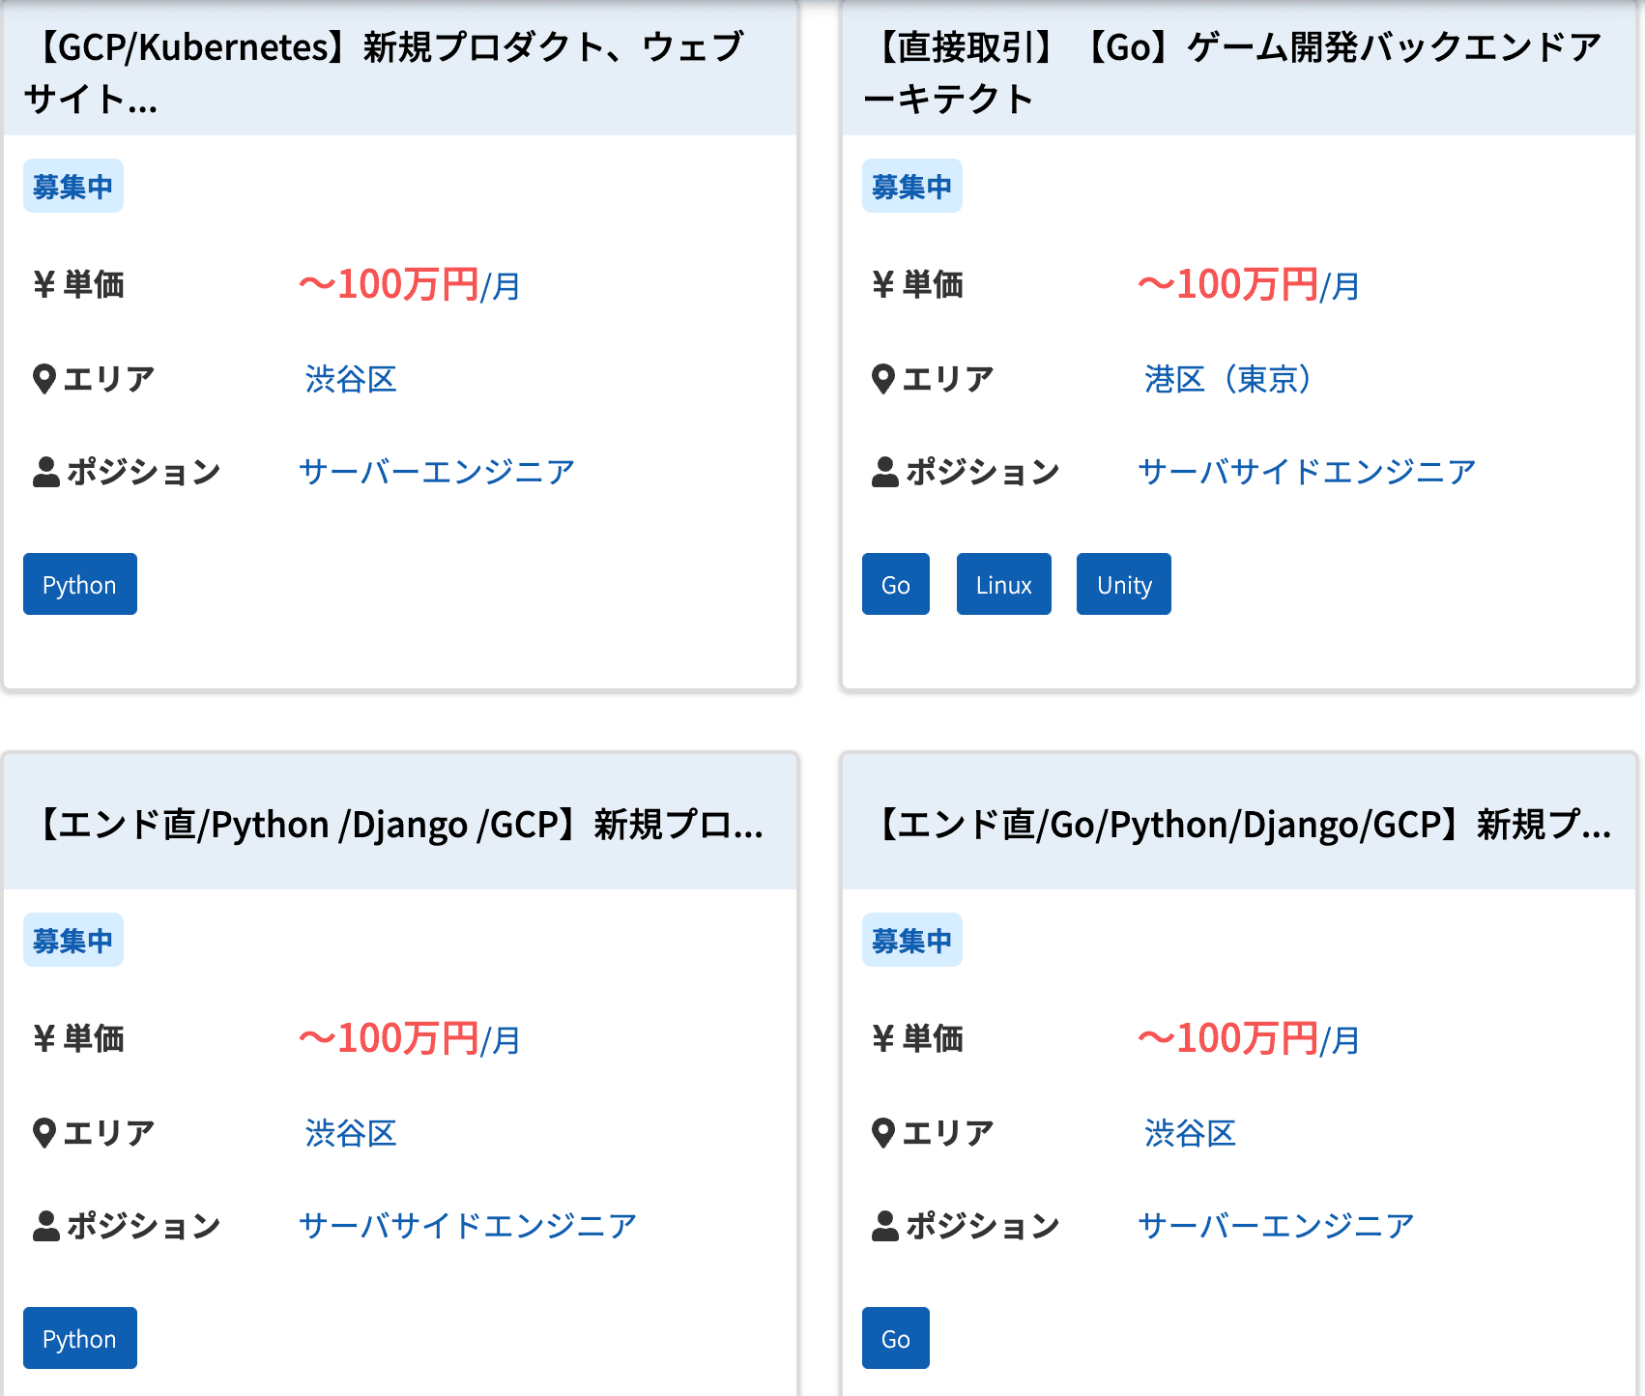The image size is (1645, 1396).
Task: Click the Linux skill tag
Action: (1003, 585)
